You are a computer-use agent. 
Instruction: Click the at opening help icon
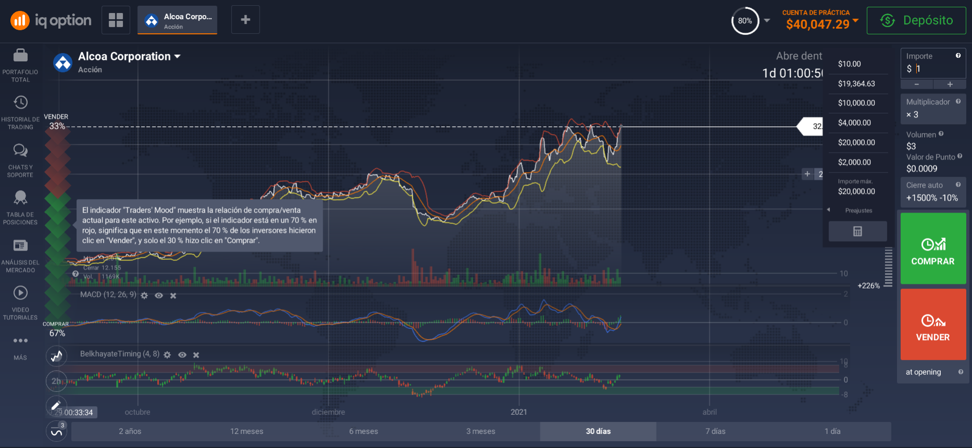click(961, 372)
